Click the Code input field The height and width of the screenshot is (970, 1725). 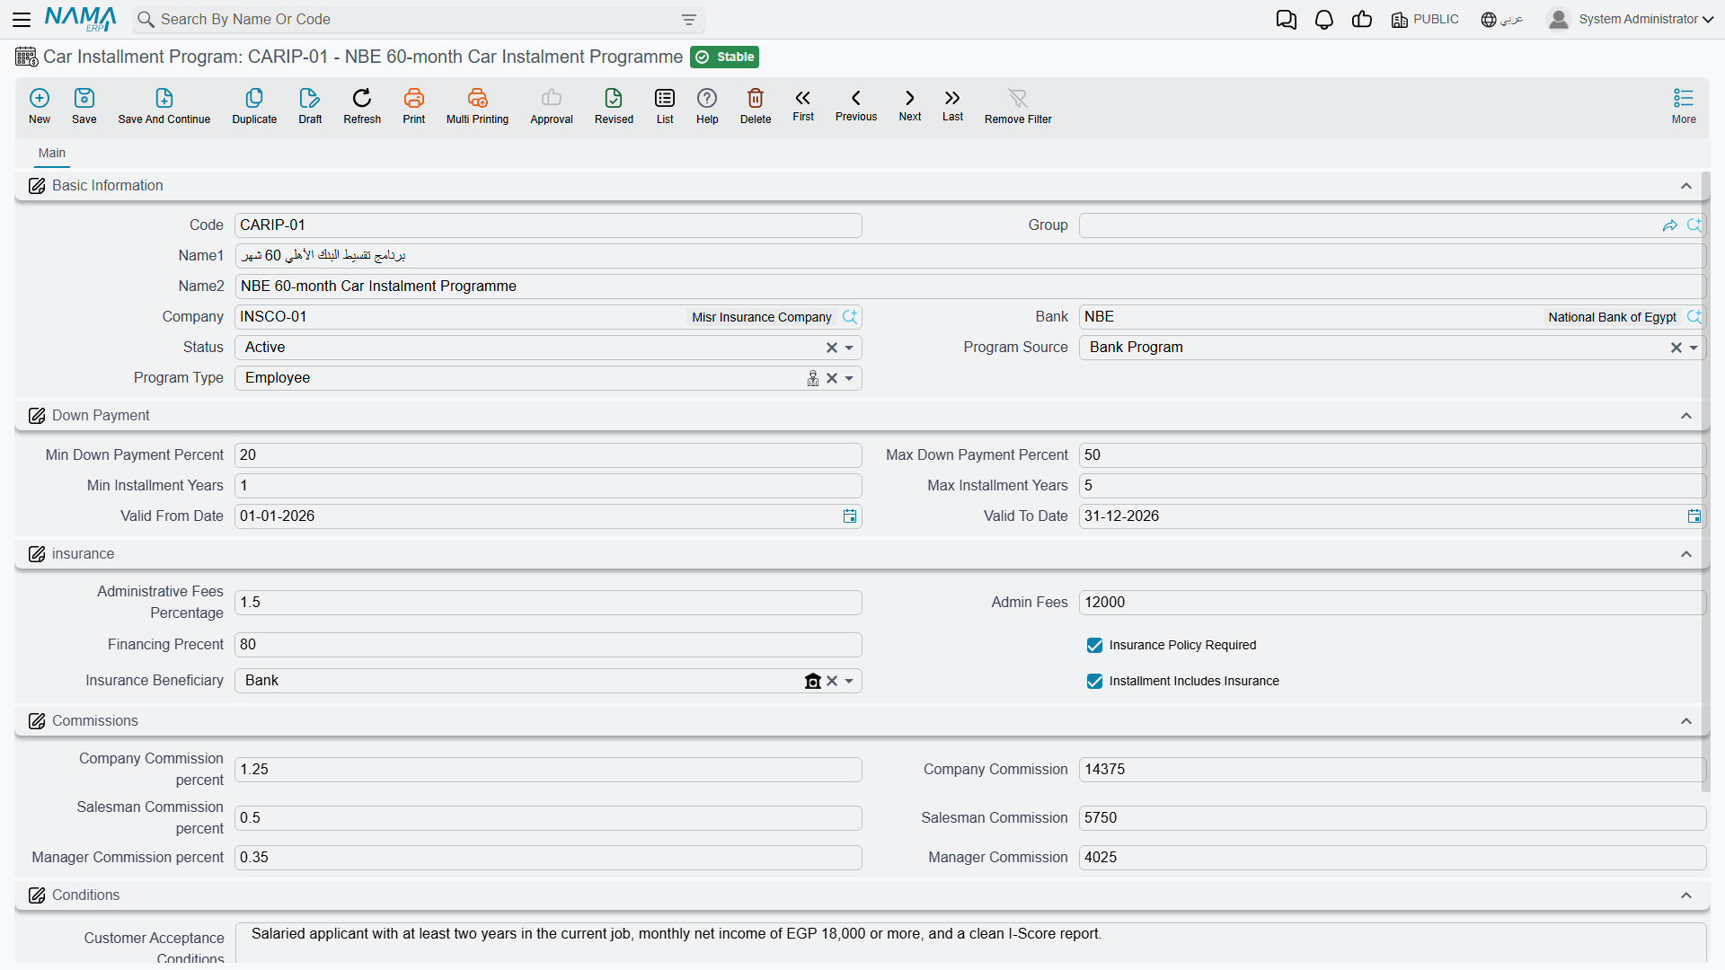click(x=548, y=225)
